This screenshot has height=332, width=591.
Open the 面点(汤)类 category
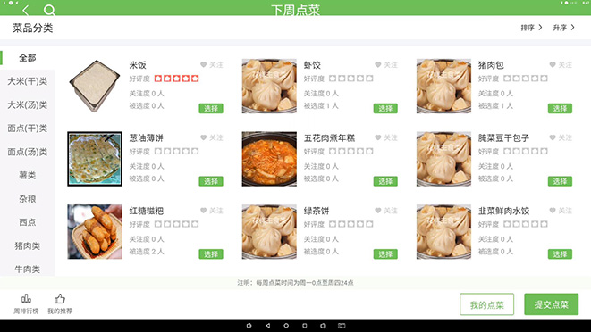(x=28, y=152)
